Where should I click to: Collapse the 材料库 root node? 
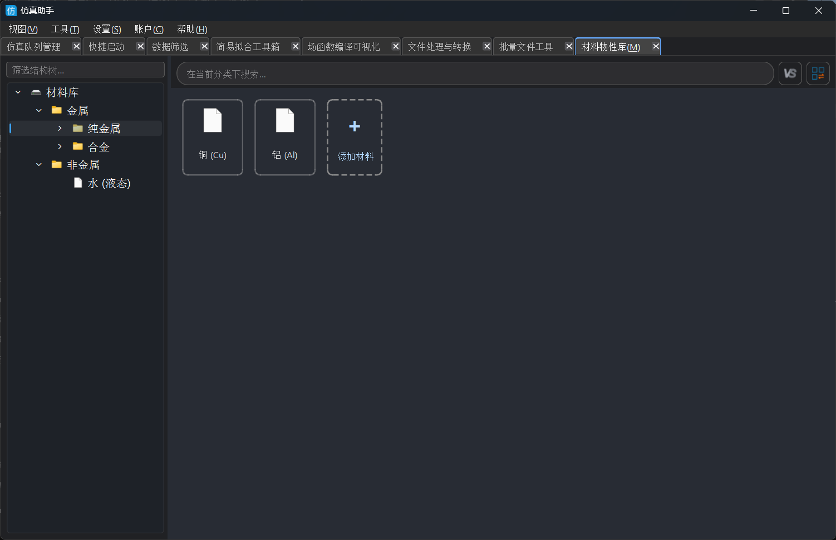(18, 92)
